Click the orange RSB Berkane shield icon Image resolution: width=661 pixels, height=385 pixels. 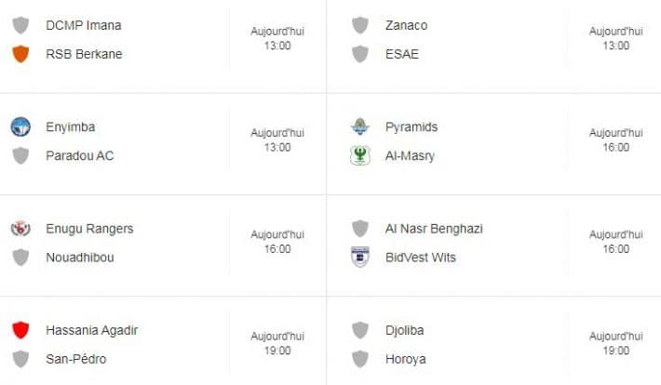point(20,54)
